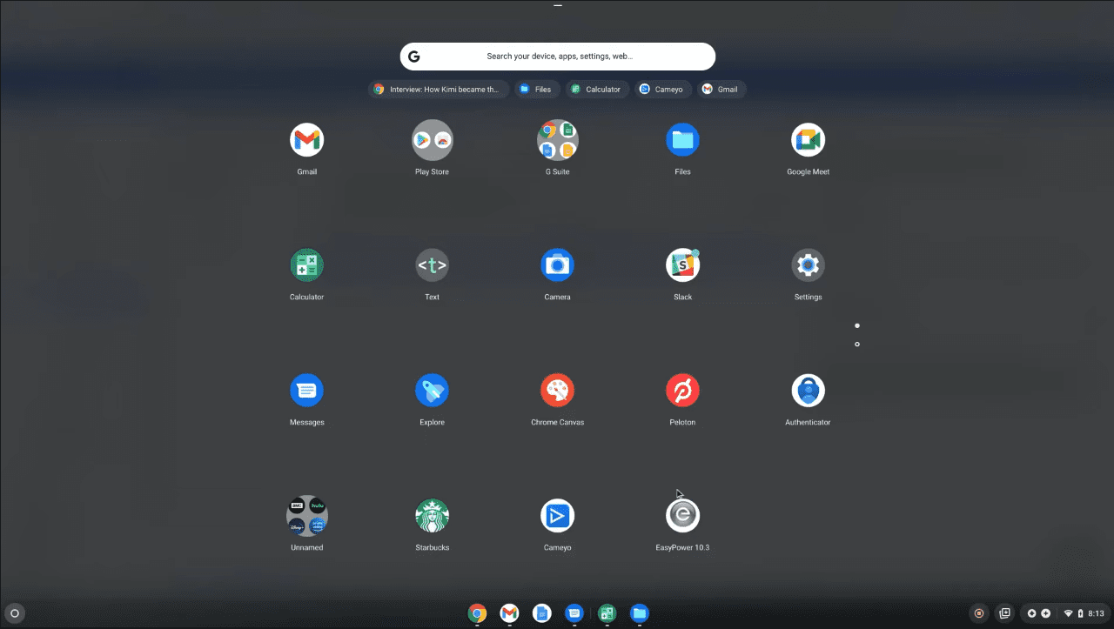1114x629 pixels.
Task: Open Google Docs from the shelf
Action: [x=541, y=613]
